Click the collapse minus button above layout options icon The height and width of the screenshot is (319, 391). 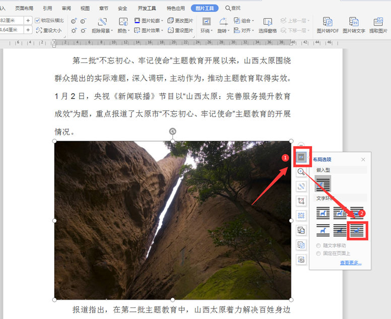coord(301,146)
